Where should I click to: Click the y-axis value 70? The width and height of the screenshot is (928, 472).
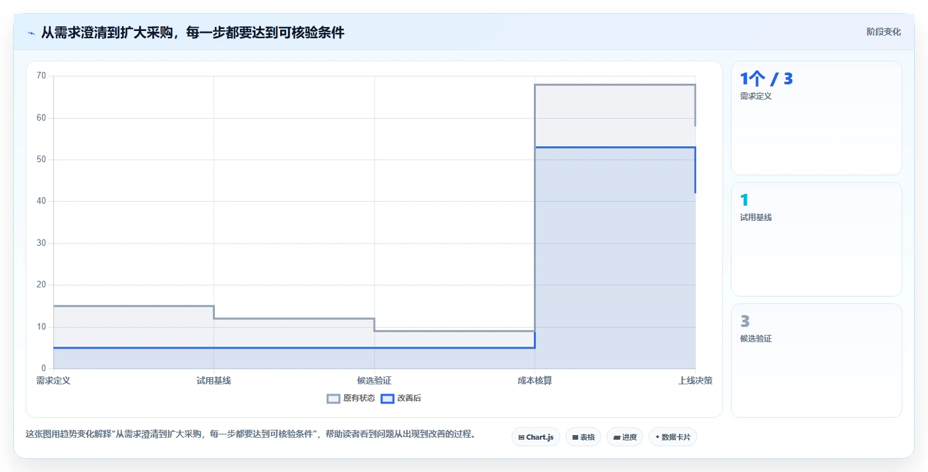(x=42, y=76)
